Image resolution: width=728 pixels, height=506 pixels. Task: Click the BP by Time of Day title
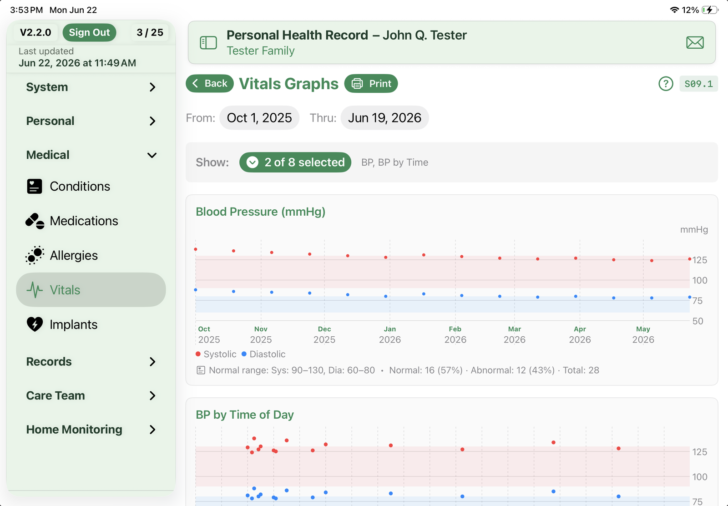(245, 415)
